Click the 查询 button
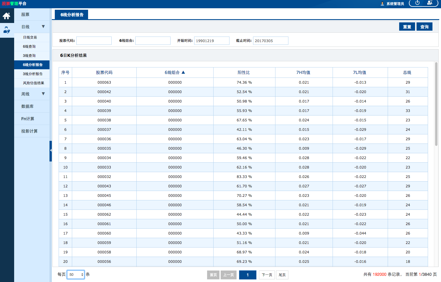441x282 pixels. click(424, 27)
